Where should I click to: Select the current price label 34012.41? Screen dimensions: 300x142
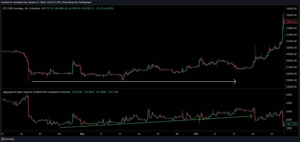(x=292, y=21)
